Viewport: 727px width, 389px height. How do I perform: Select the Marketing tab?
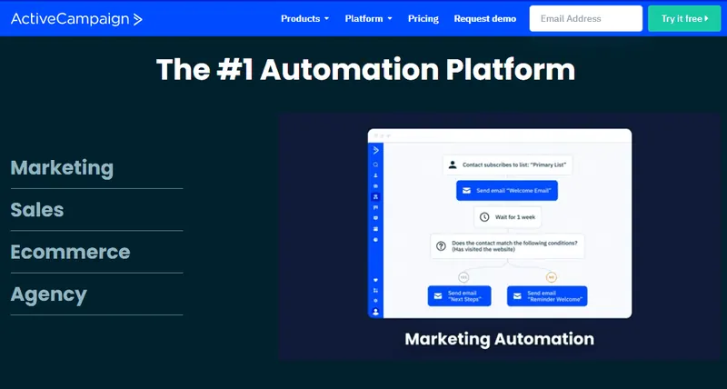62,168
